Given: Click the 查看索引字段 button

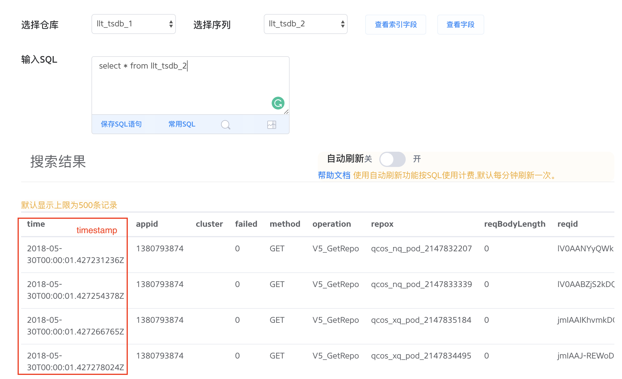Looking at the screenshot, I should (396, 25).
